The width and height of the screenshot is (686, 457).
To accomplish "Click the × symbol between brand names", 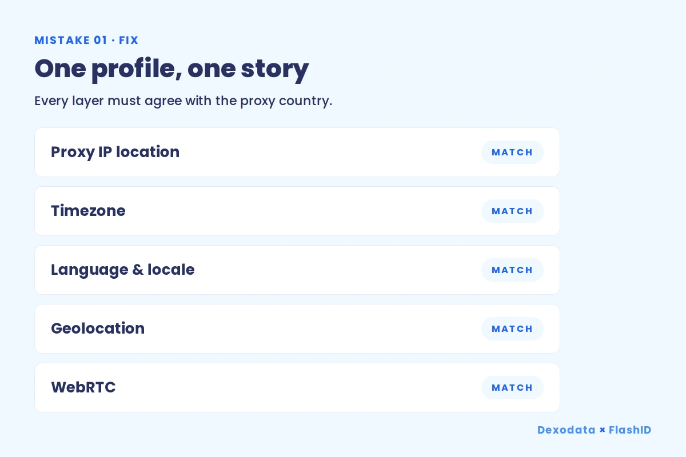I will click(602, 430).
